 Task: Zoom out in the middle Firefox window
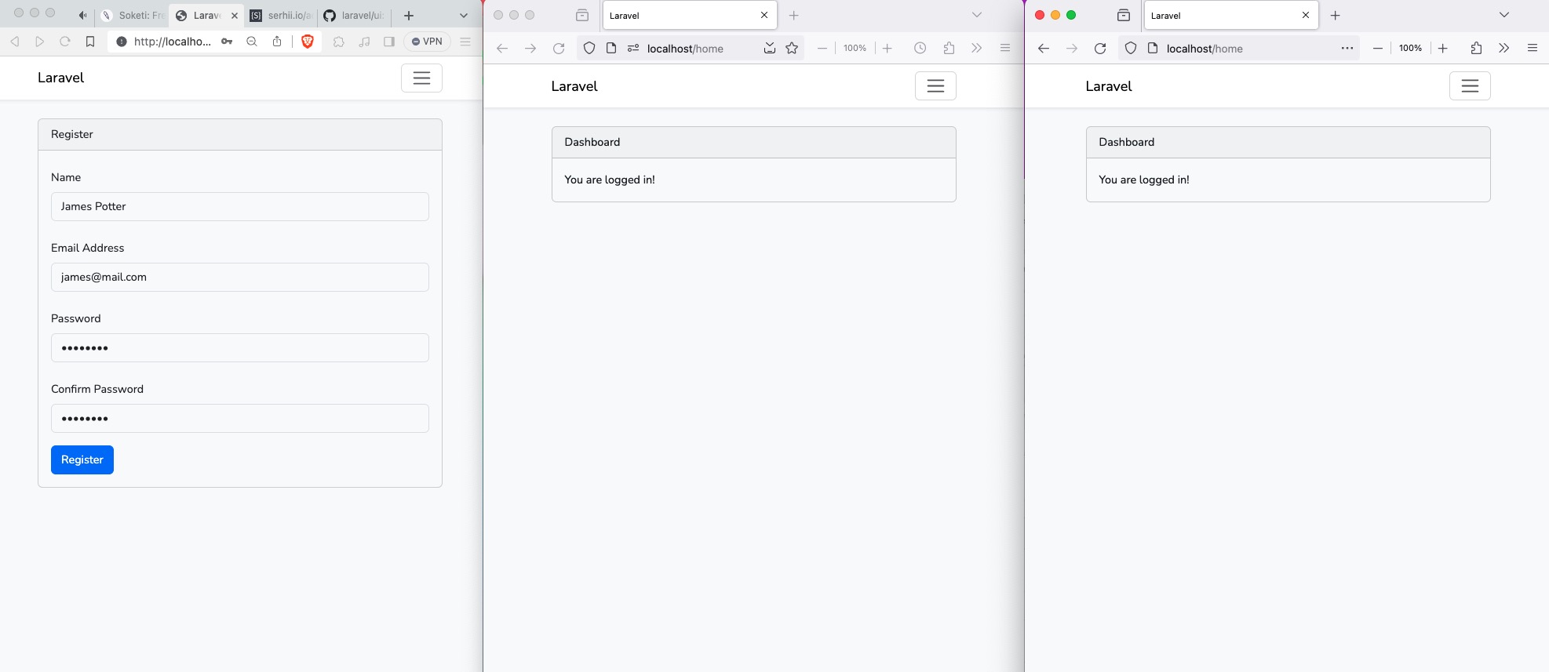[822, 49]
